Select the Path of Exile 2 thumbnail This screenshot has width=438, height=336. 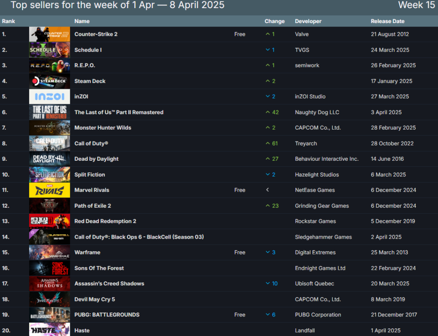coord(50,206)
